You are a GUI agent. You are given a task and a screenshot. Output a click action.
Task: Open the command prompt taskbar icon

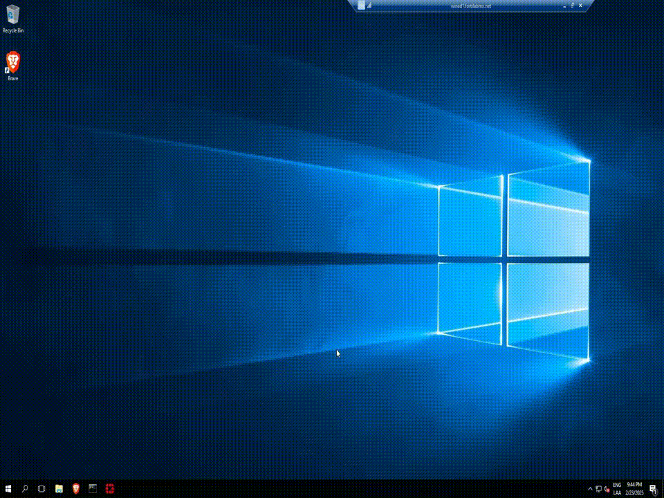click(93, 489)
